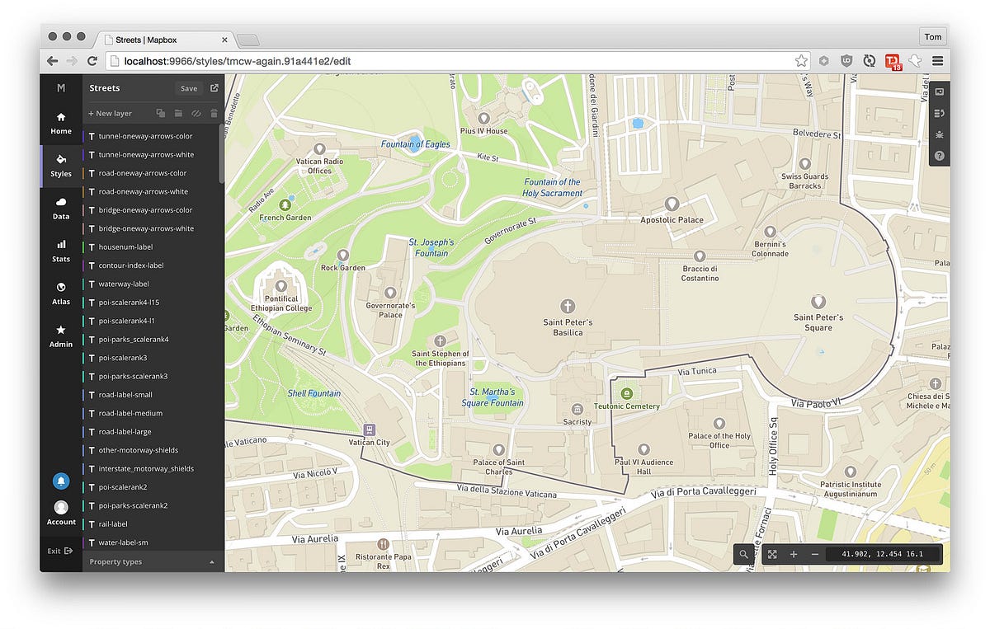Create a new layer
The height and width of the screenshot is (629, 990).
click(x=110, y=113)
